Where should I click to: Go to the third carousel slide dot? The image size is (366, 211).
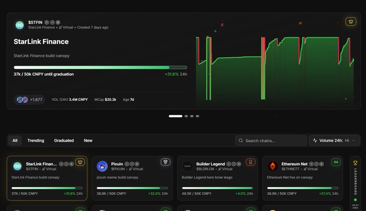[192, 116]
